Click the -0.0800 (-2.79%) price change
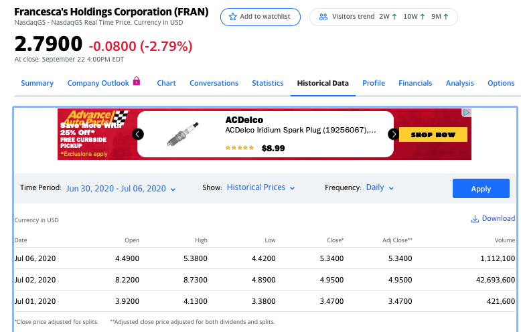This screenshot has width=521, height=332. (x=141, y=46)
